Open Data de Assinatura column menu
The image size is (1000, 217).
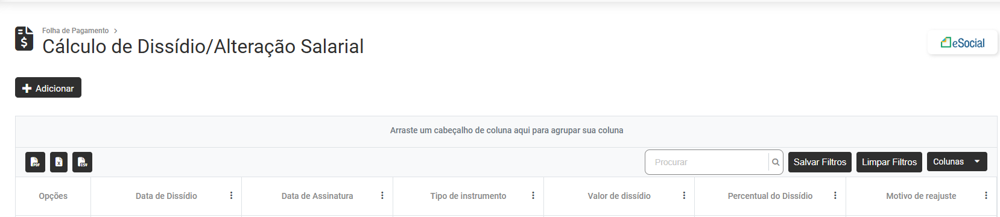(382, 196)
